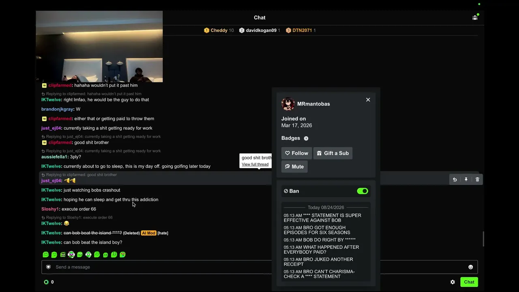Delete the hovered message with the trash icon
The height and width of the screenshot is (292, 519).
477,179
